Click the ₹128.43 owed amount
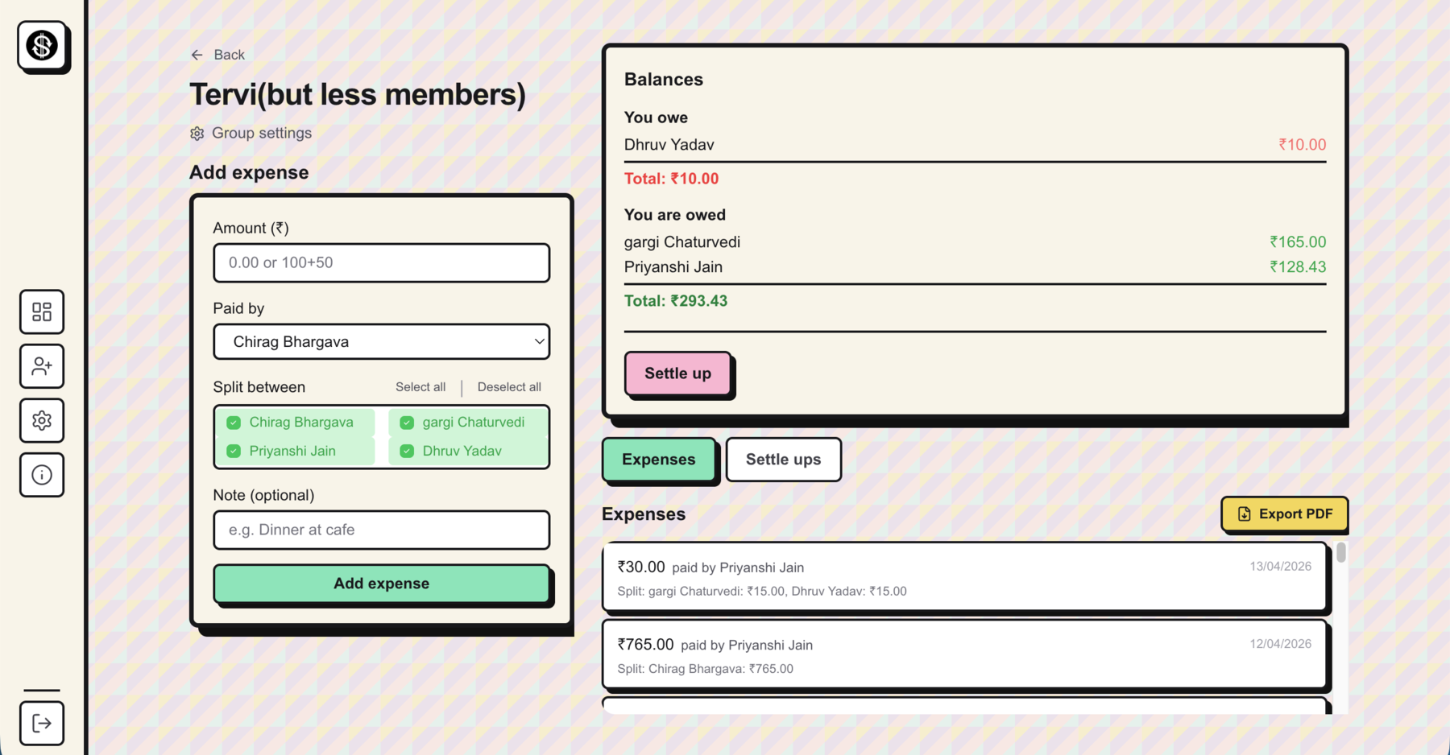Viewport: 1450px width, 755px height. [1298, 267]
